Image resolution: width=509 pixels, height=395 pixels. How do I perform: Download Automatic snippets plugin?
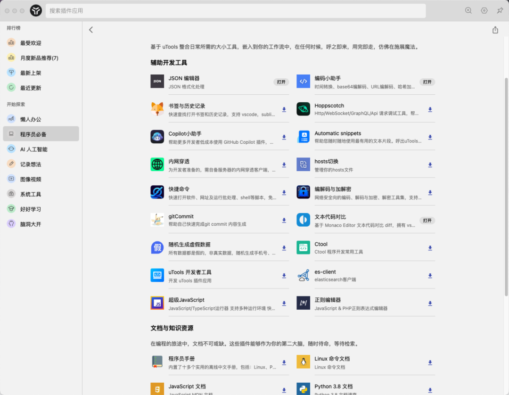pyautogui.click(x=430, y=137)
